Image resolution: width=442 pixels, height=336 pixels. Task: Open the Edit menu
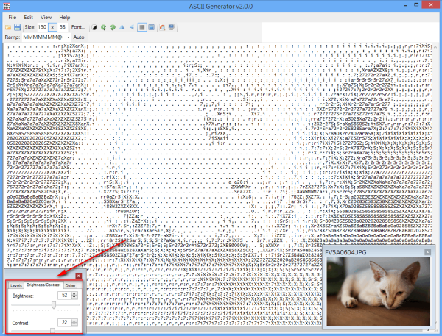tap(28, 17)
